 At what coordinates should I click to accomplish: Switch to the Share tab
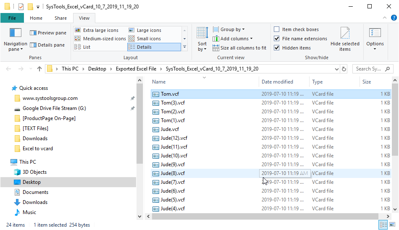coord(60,18)
